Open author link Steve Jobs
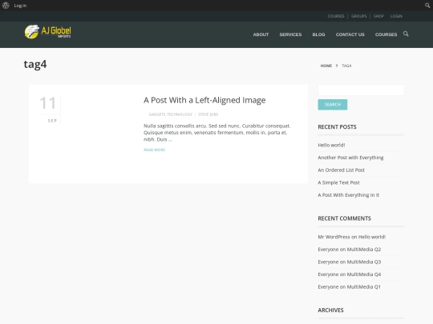433x324 pixels. point(208,114)
